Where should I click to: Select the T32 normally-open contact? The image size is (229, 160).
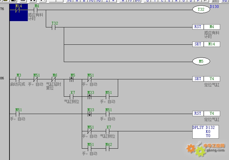54,27
